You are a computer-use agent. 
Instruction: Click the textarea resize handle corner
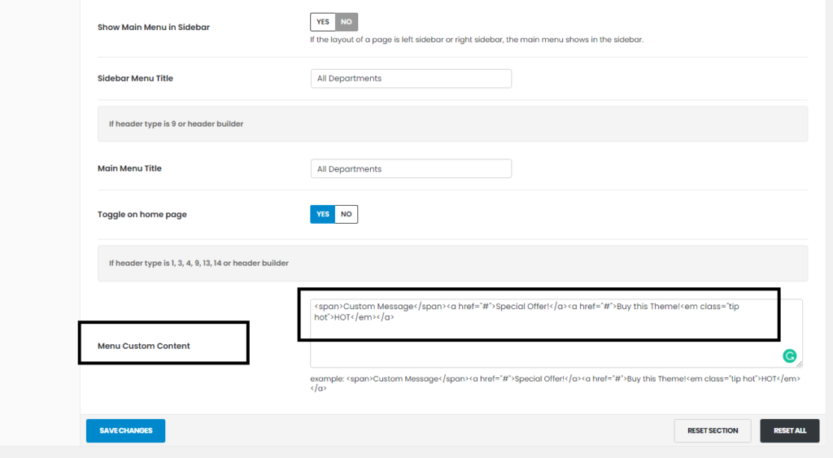[x=799, y=364]
